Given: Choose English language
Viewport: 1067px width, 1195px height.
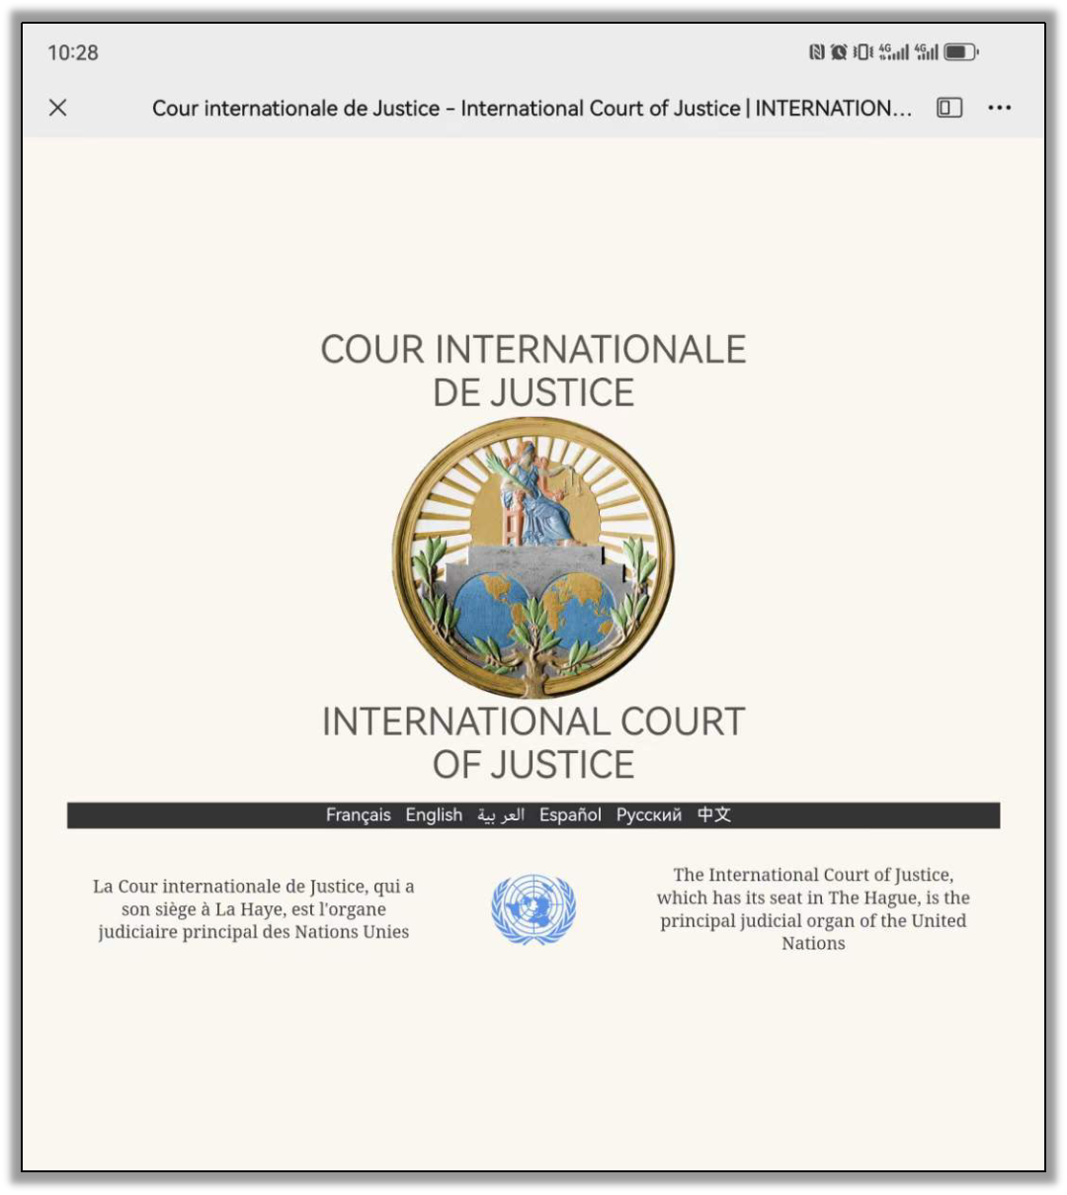Looking at the screenshot, I should coord(434,815).
